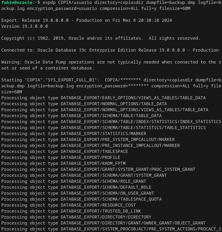Click the Export: Release 19.0.0.0.0 line
This screenshot has height=232, width=222.
coord(86,20)
